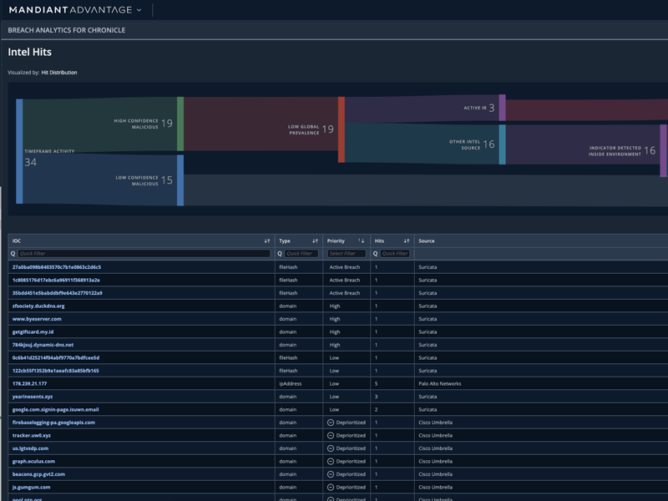Select the red Low Global Prevalence node
The image size is (668, 501).
(x=342, y=129)
